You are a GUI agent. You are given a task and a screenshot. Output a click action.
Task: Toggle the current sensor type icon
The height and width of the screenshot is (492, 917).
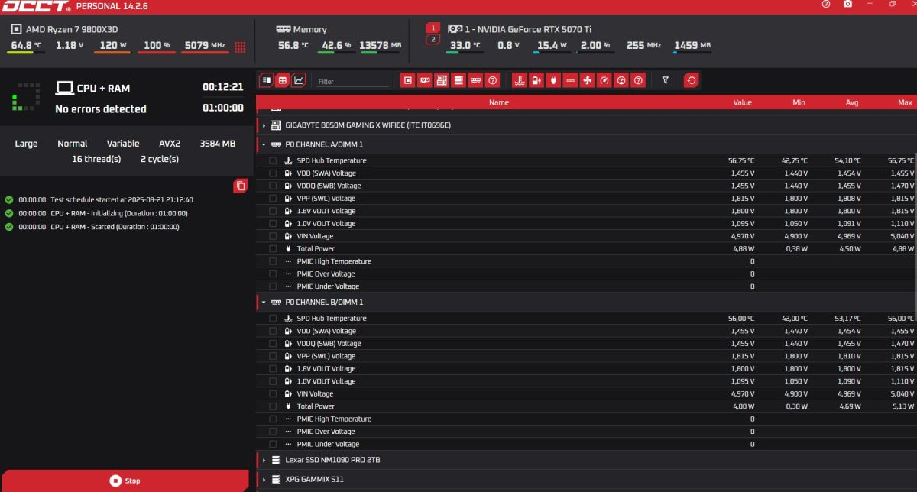[570, 80]
